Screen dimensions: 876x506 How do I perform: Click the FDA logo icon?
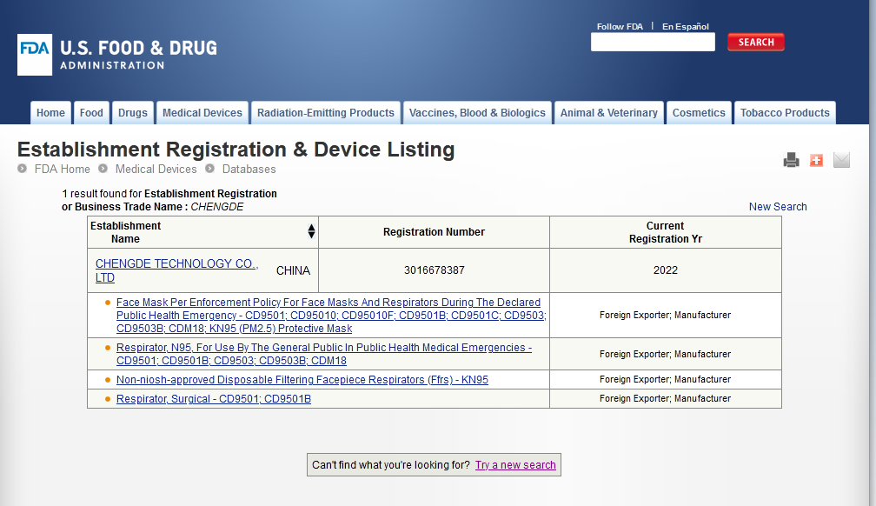click(35, 55)
